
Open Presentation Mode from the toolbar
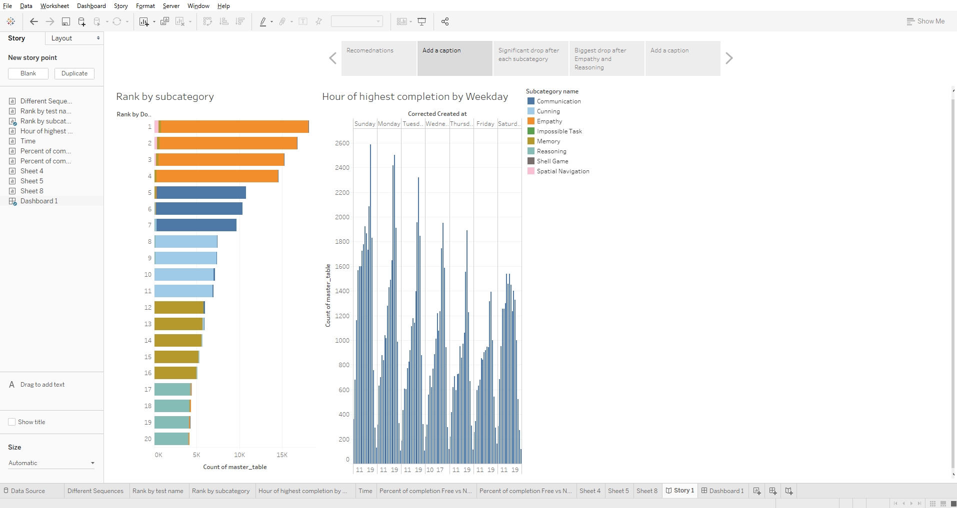tap(422, 21)
